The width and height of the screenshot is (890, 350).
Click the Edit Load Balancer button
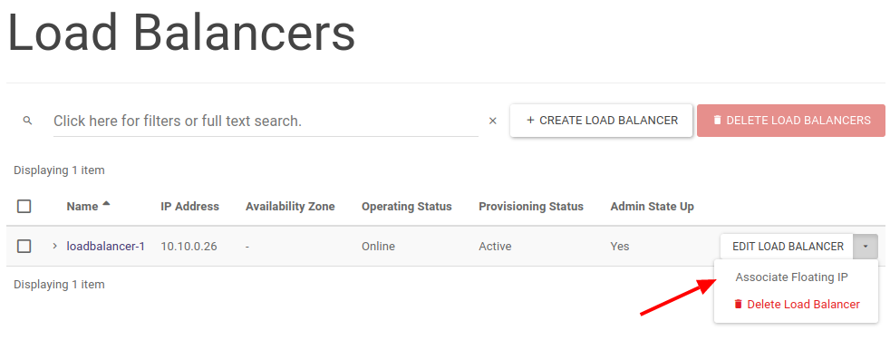click(788, 247)
